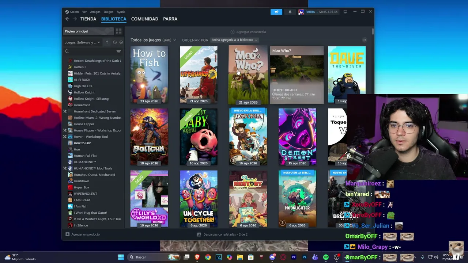Screen dimensions: 468x263
Task: Click the weather widget on the taskbar
Action: [20, 257]
